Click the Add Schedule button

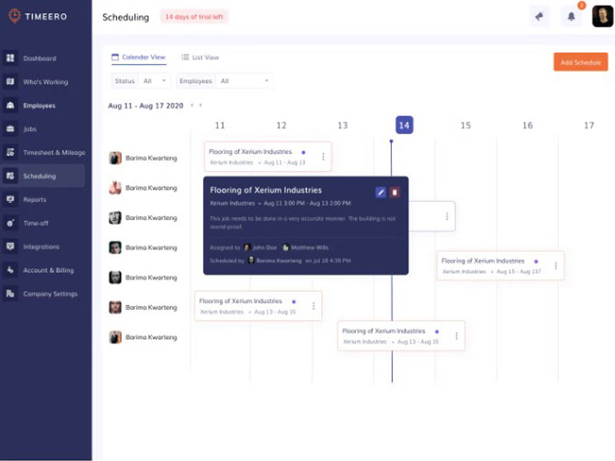[581, 62]
